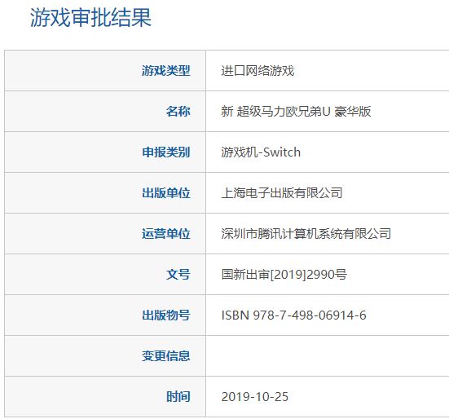Click game title 新 超级马力欧兄弟U 豪华版
The image size is (449, 419).
pyautogui.click(x=296, y=111)
